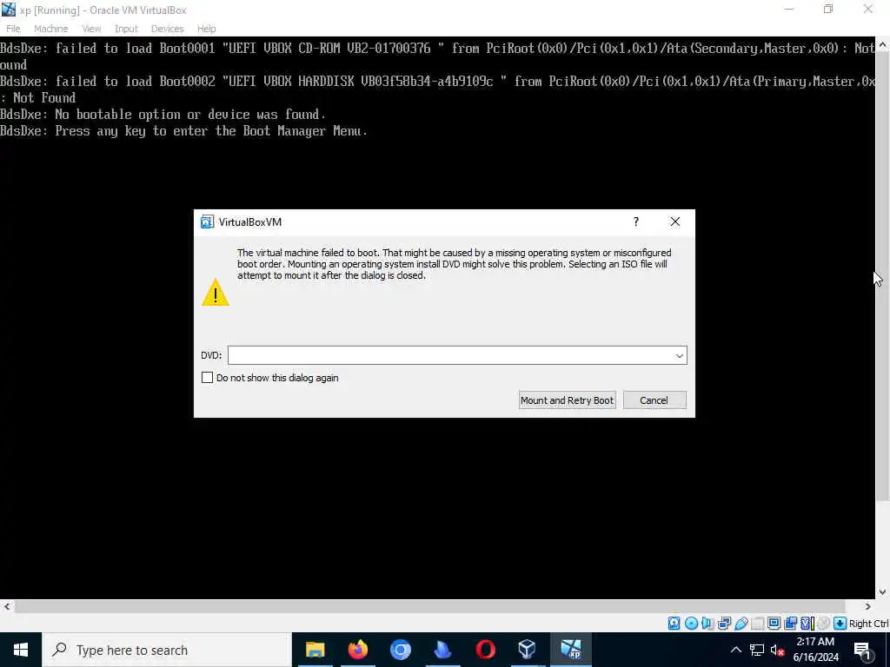Open Firefox from the taskbar
This screenshot has width=890, height=667.
pyautogui.click(x=357, y=650)
